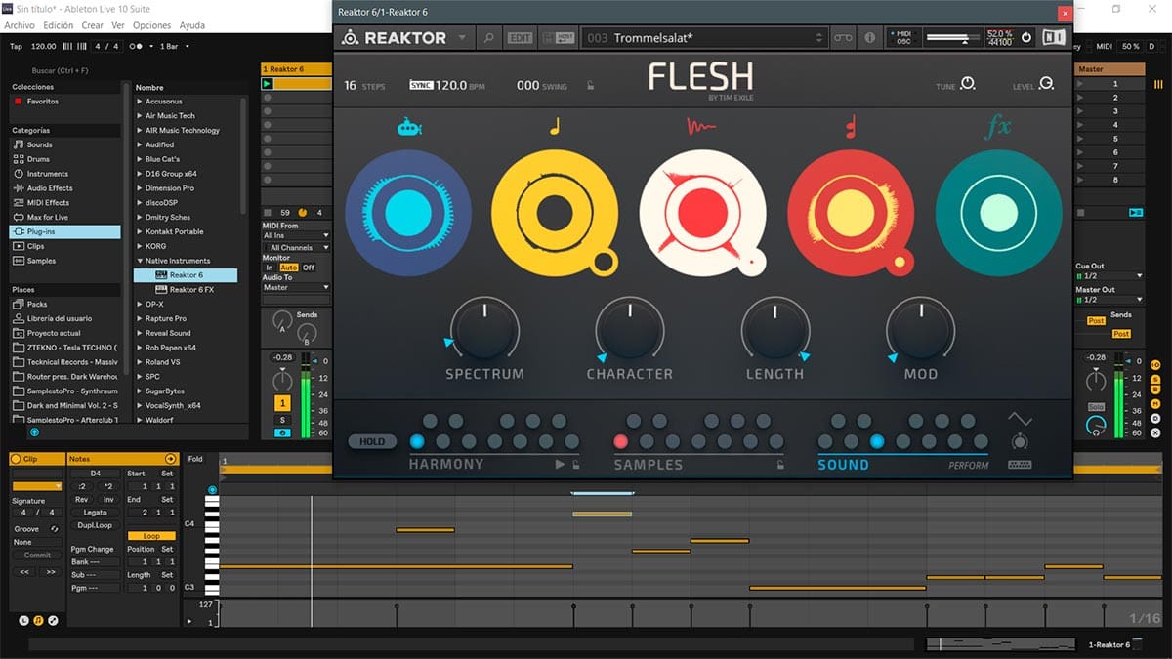Select the red note engine icon
This screenshot has height=659, width=1172.
[850, 126]
